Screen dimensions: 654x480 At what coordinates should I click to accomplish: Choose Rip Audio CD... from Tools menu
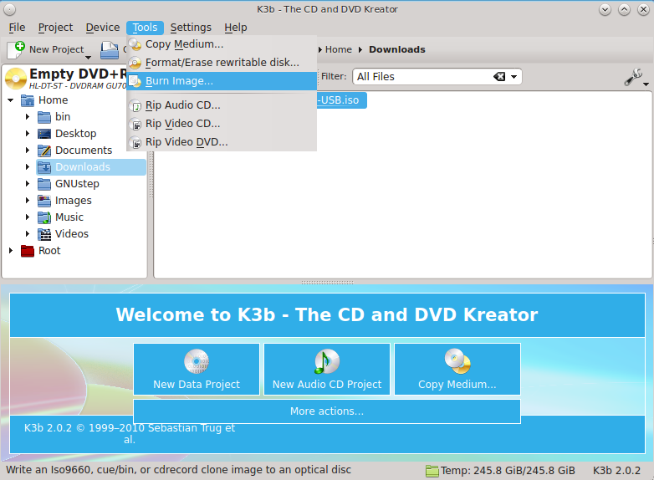click(x=222, y=105)
